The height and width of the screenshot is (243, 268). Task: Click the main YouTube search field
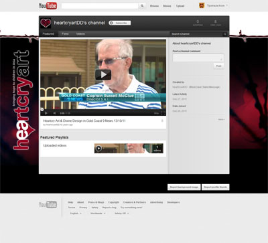(x=100, y=6)
